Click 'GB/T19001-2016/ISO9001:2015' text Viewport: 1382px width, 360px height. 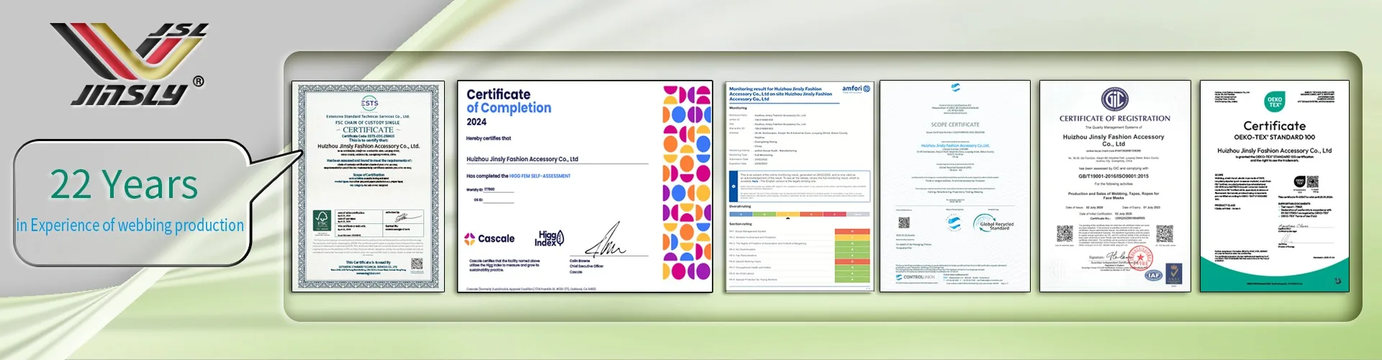(x=1113, y=176)
